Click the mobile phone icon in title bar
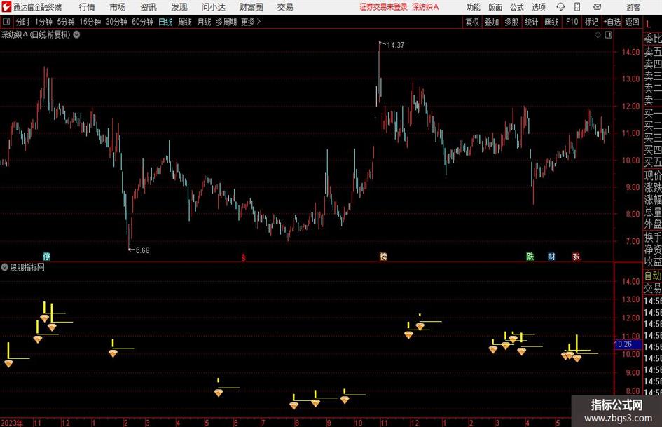Screen dimensions: 662x427 577,7
